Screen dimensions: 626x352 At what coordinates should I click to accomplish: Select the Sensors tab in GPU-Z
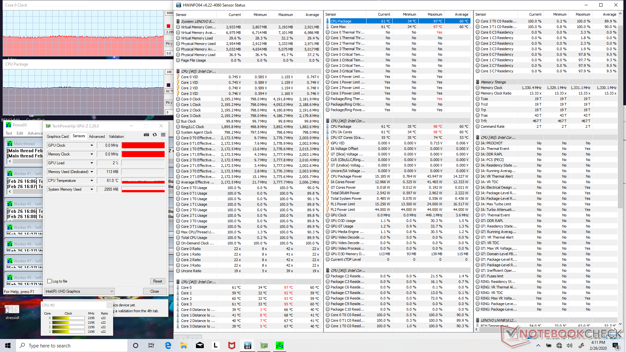79,136
